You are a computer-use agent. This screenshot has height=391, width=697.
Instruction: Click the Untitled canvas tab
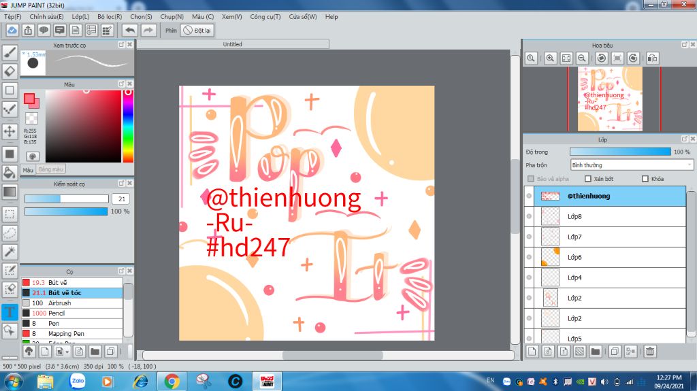tap(233, 44)
